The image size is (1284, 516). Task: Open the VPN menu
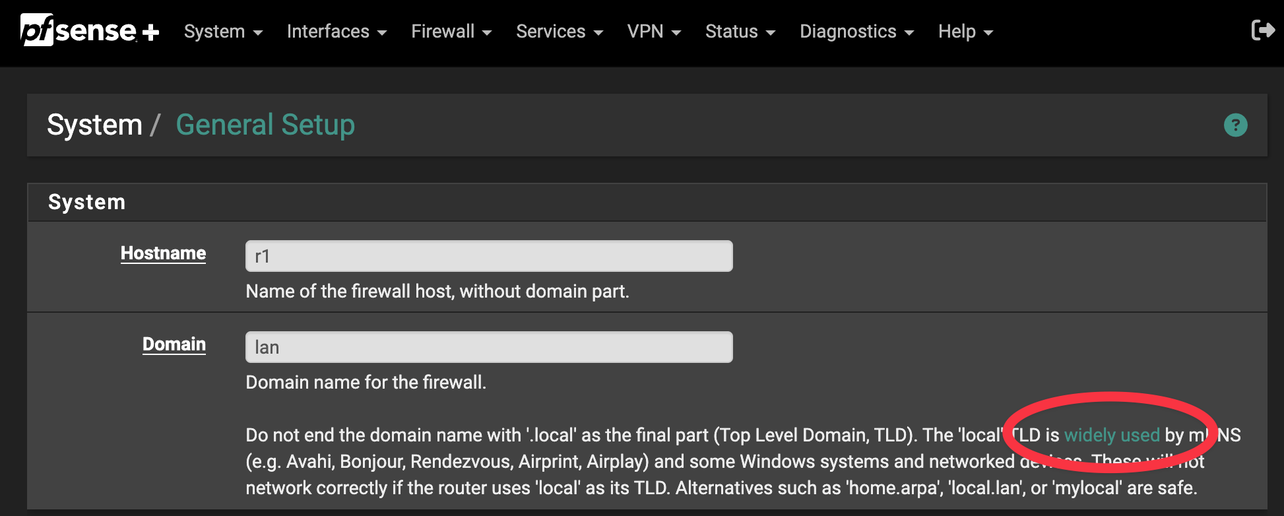click(x=654, y=32)
